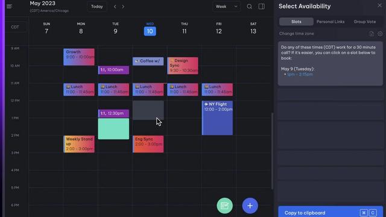Open Friday's Lunch event

[x=217, y=90]
